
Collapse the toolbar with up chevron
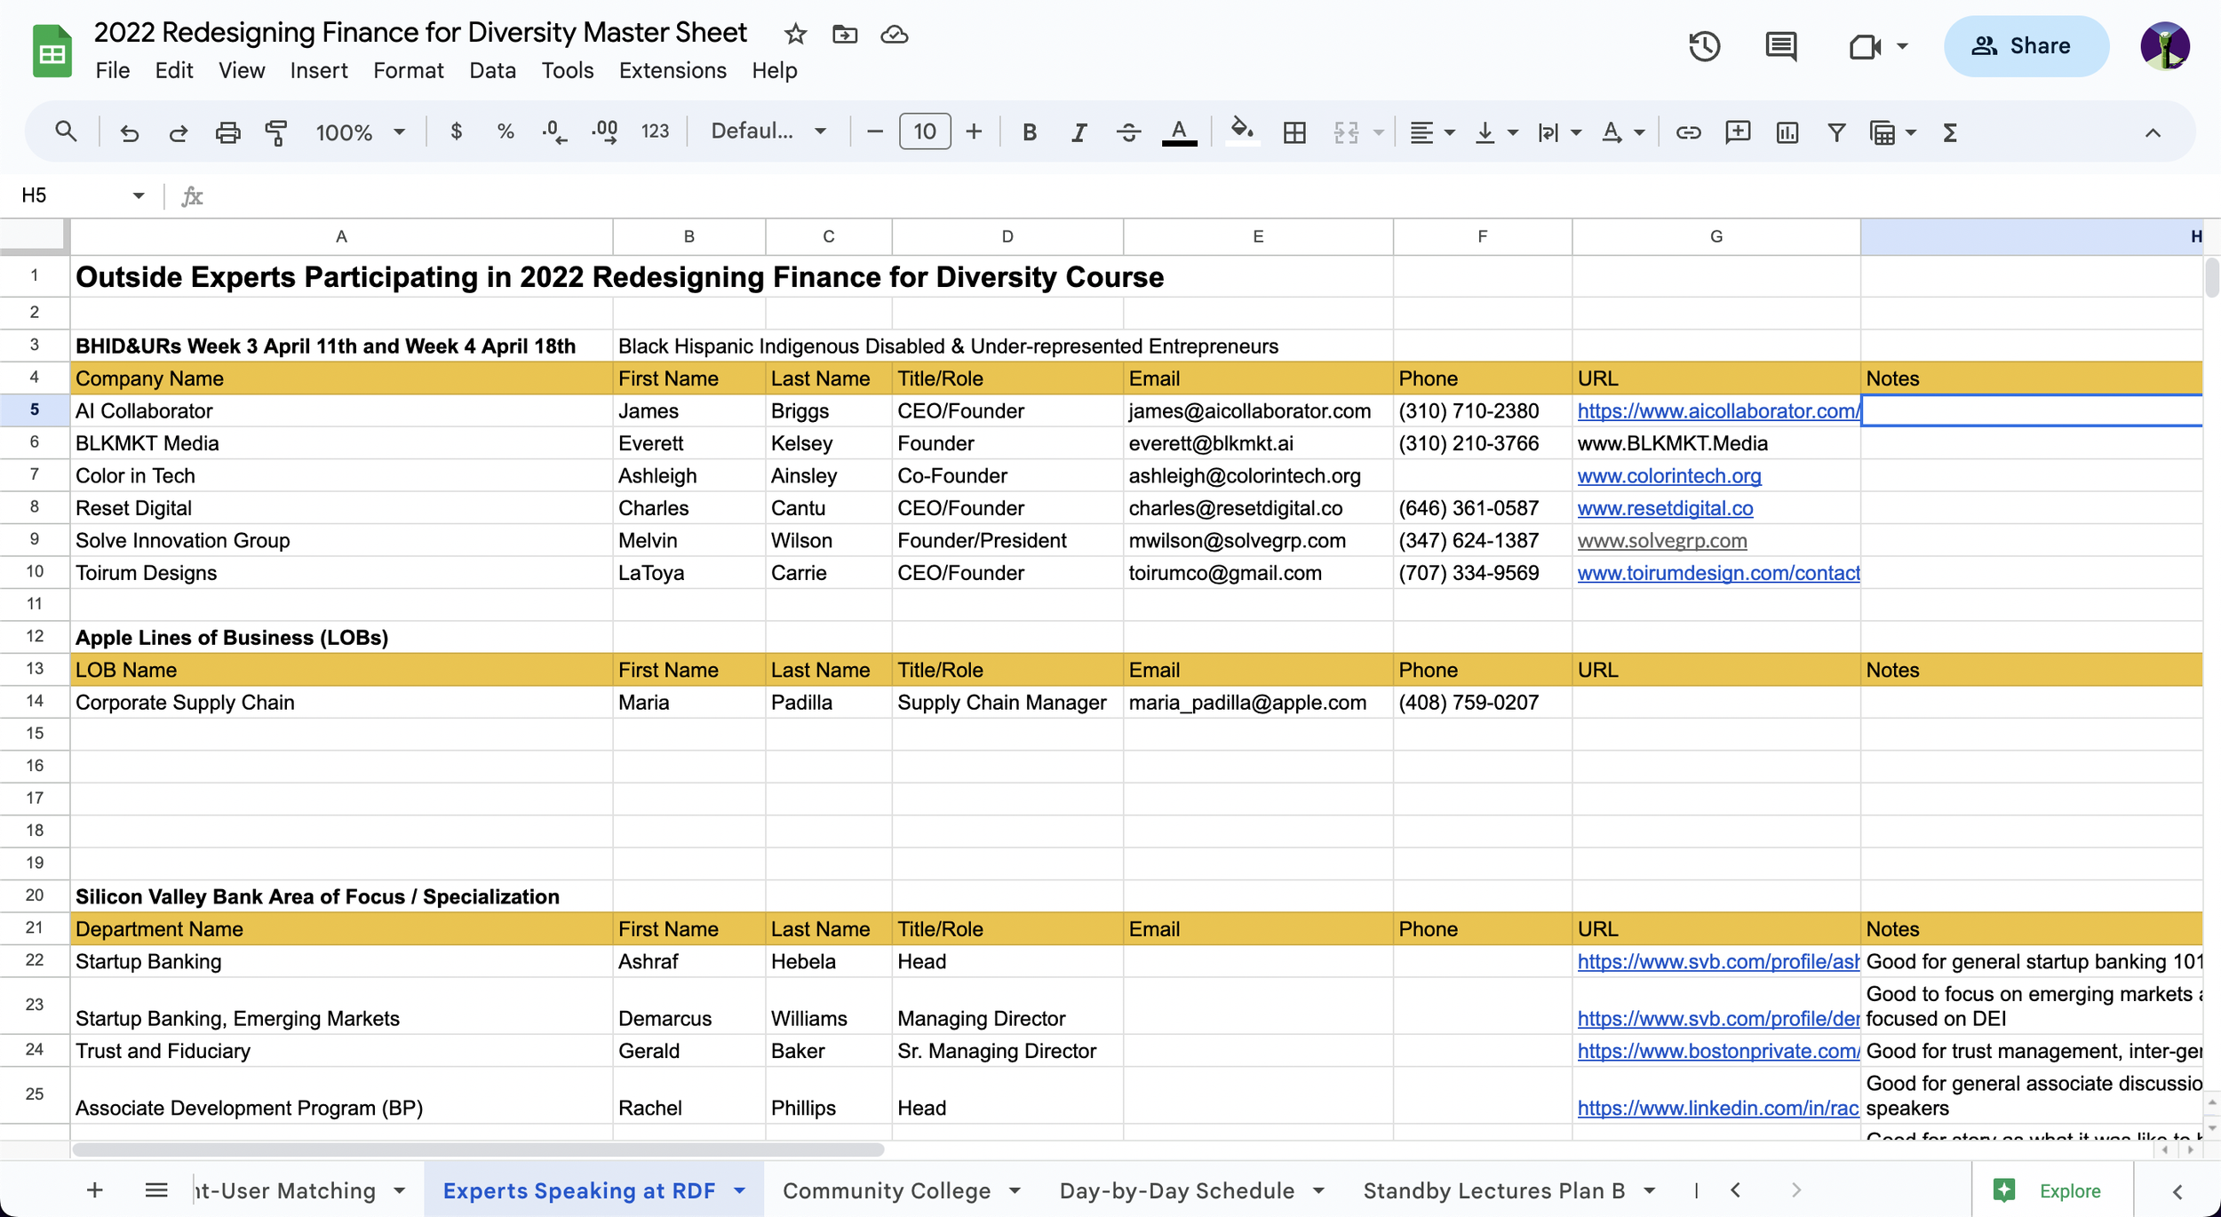[2153, 132]
